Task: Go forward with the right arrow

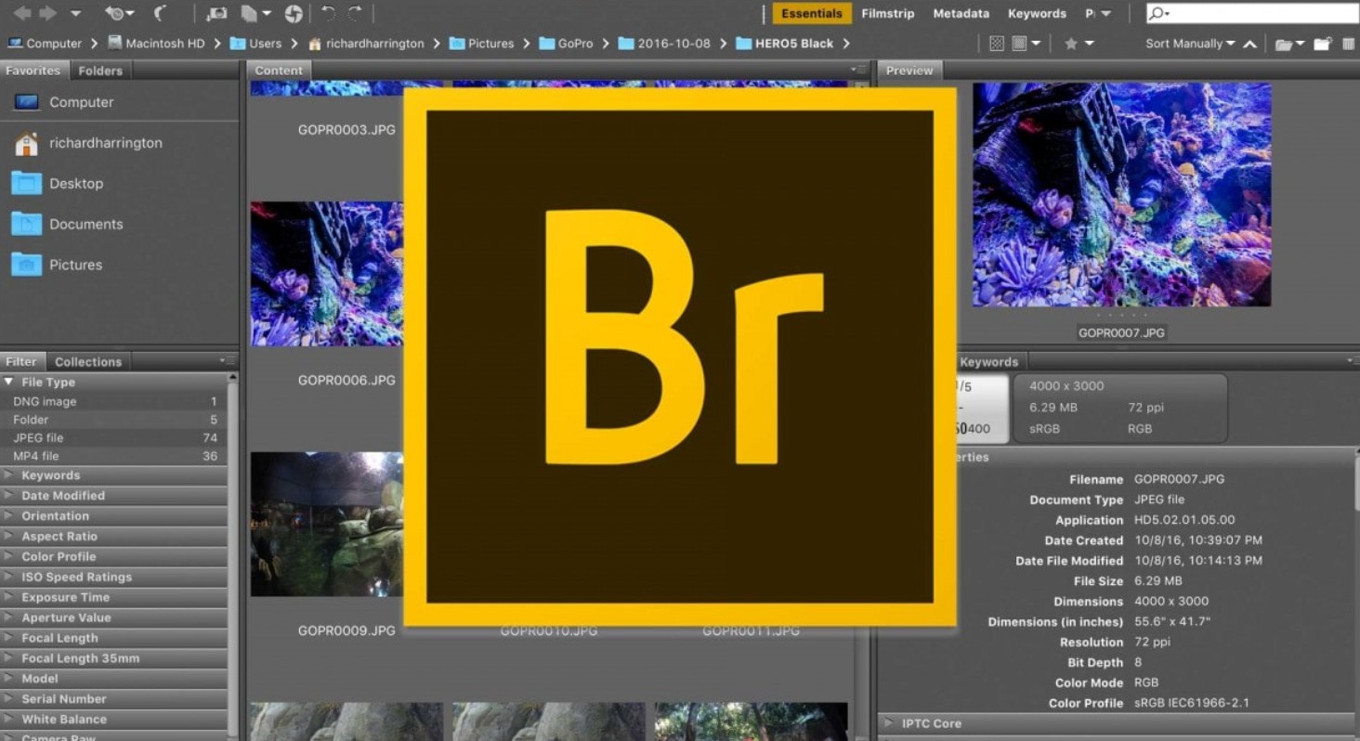Action: [x=47, y=13]
